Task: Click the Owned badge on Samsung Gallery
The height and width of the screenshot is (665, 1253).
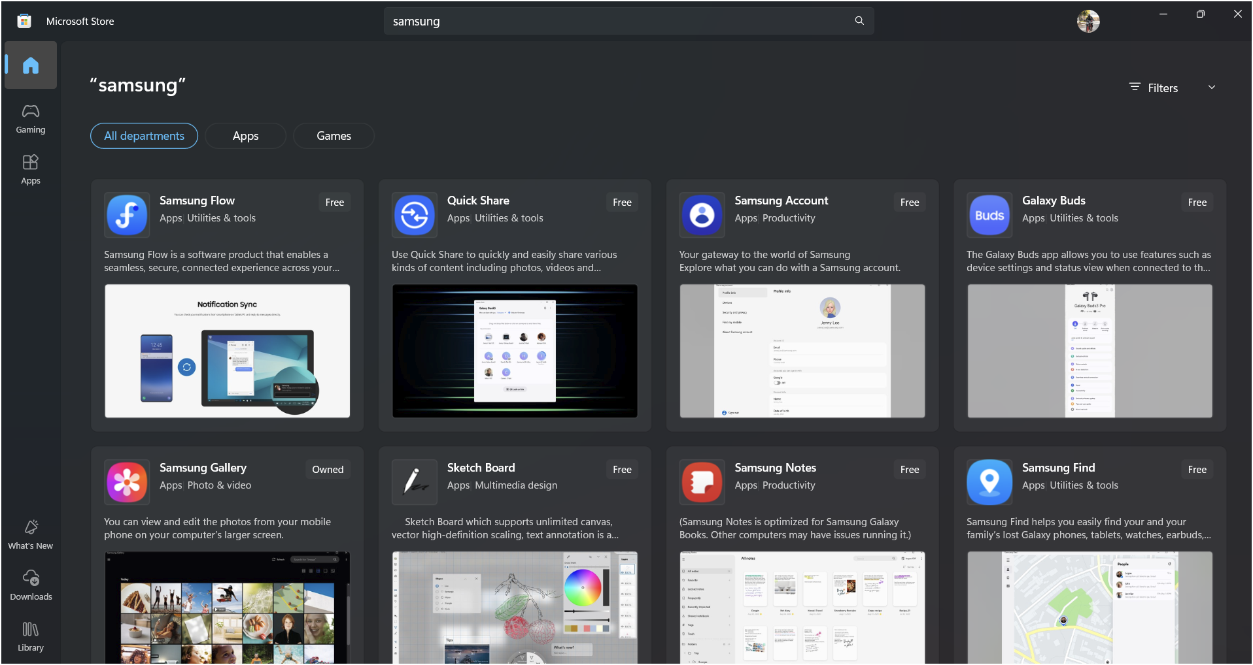Action: coord(328,470)
